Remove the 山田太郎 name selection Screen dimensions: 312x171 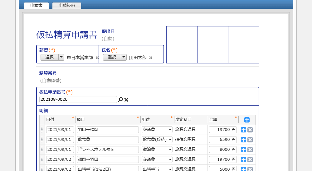pos(151,58)
